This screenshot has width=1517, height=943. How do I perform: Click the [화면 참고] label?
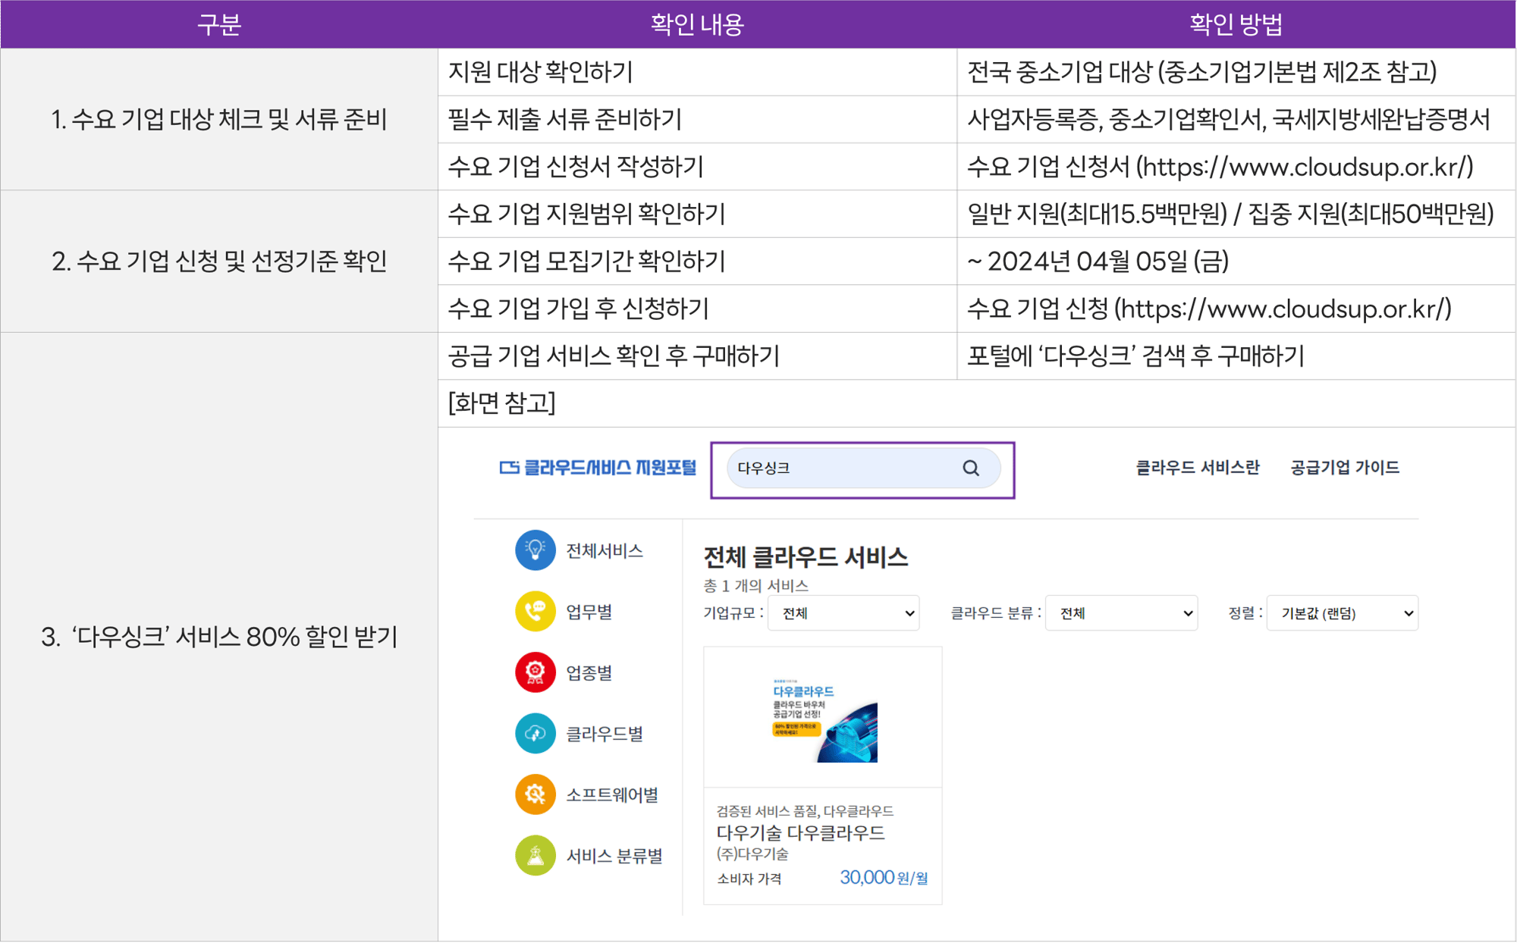coord(502,403)
